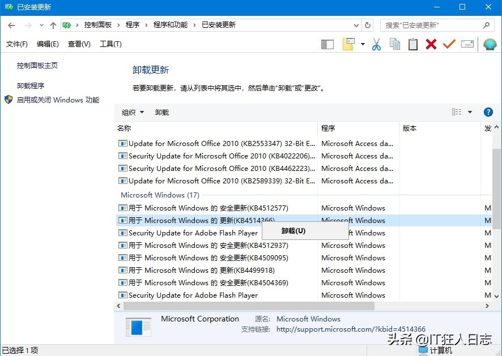Choose 卸载(U) in the context menu
This screenshot has width=502, height=356.
pos(305,230)
